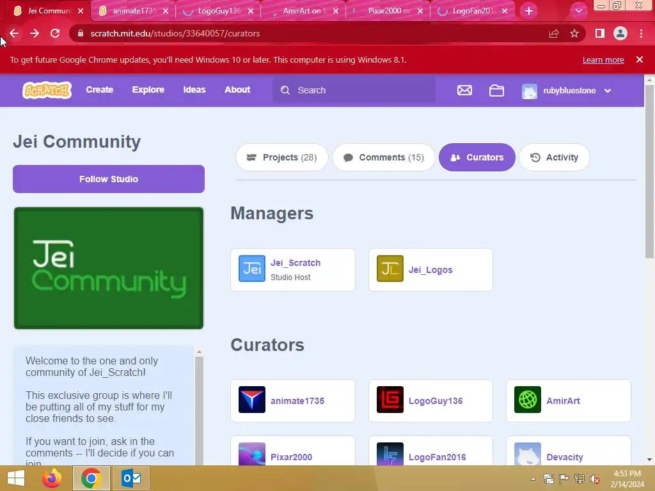Open the Devacity profile link
Screen dimensions: 655x491
tap(565, 457)
